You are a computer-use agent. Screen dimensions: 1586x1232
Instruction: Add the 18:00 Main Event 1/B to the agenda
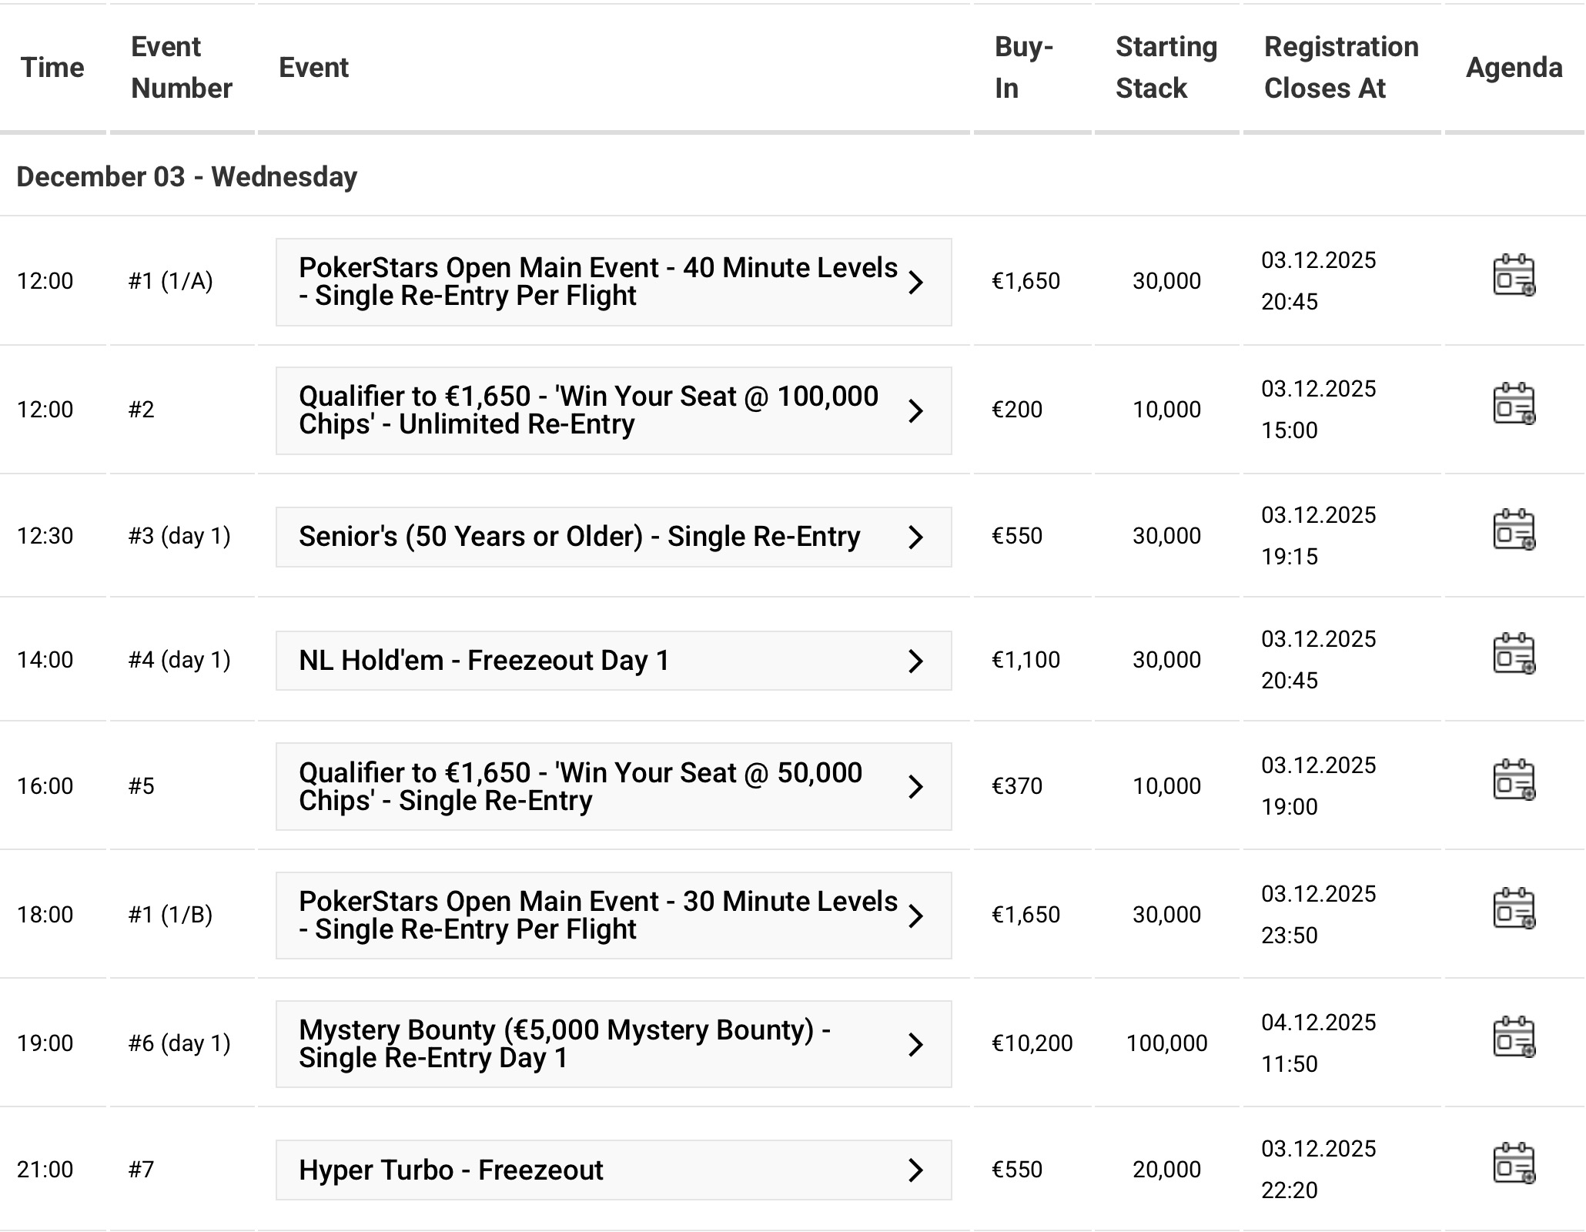point(1514,909)
